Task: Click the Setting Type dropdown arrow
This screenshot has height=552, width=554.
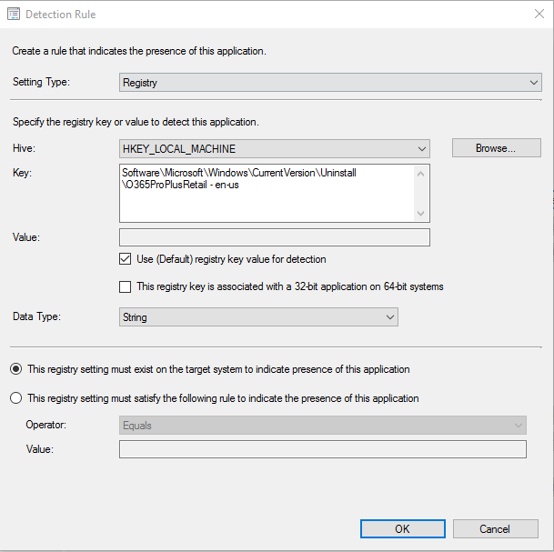Action: (534, 83)
